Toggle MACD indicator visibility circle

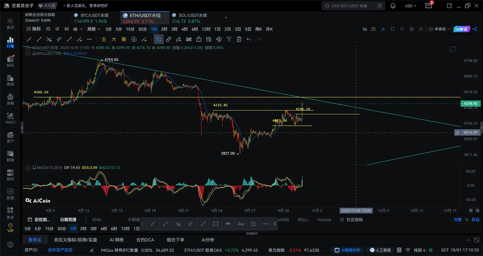(28, 168)
